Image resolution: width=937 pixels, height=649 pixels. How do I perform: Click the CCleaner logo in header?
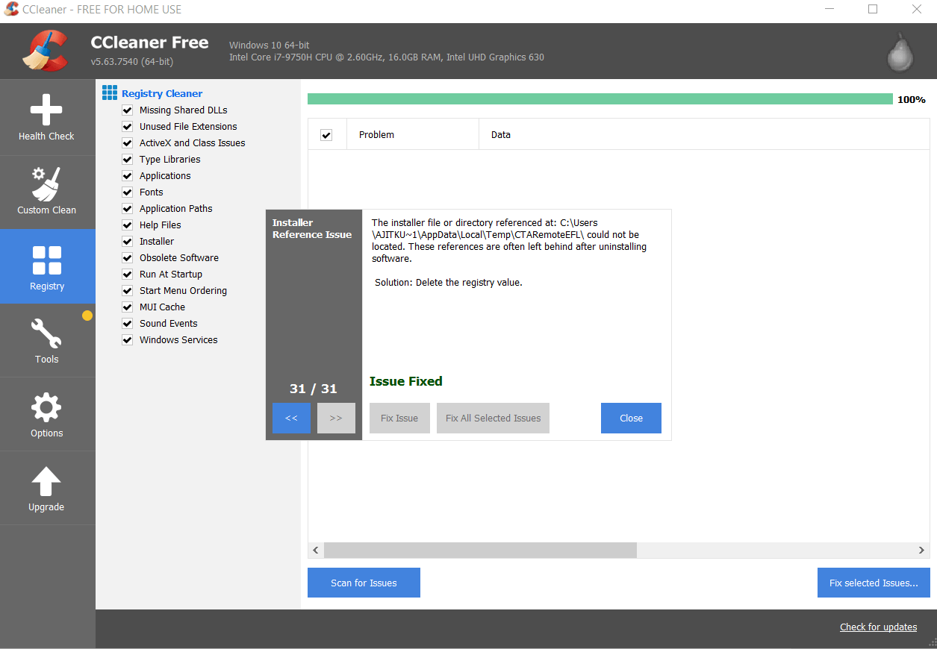coord(46,51)
